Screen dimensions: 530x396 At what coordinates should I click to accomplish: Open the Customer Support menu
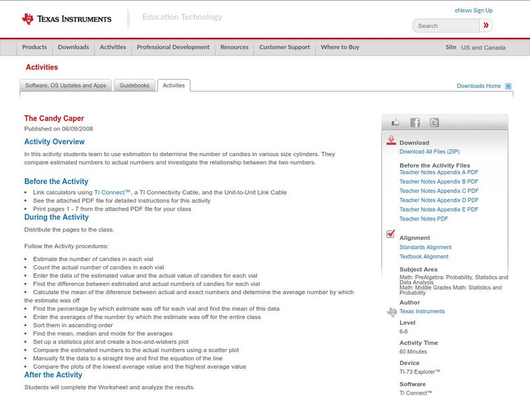(x=285, y=47)
